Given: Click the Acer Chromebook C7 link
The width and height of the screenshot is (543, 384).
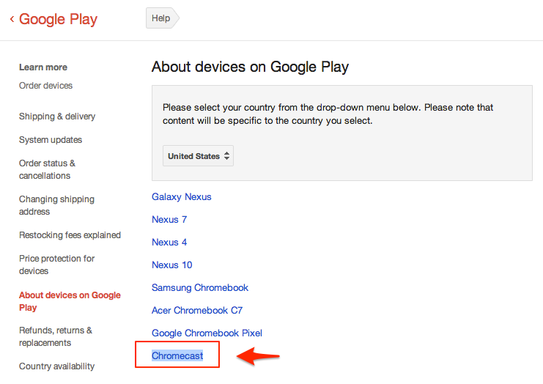Looking at the screenshot, I should point(197,311).
